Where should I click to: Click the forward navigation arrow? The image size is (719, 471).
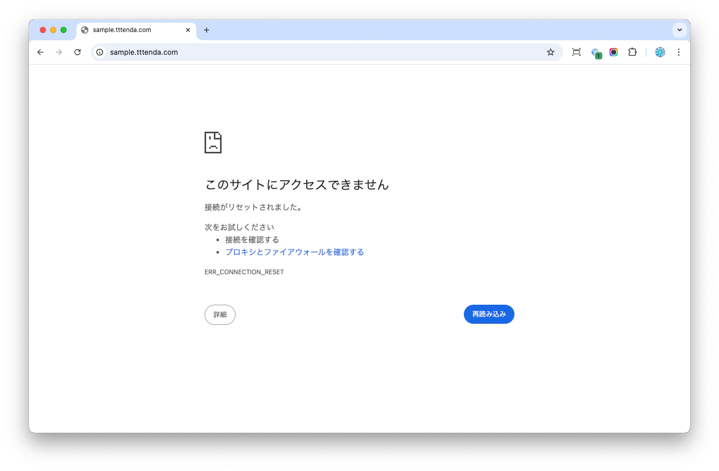tap(59, 52)
